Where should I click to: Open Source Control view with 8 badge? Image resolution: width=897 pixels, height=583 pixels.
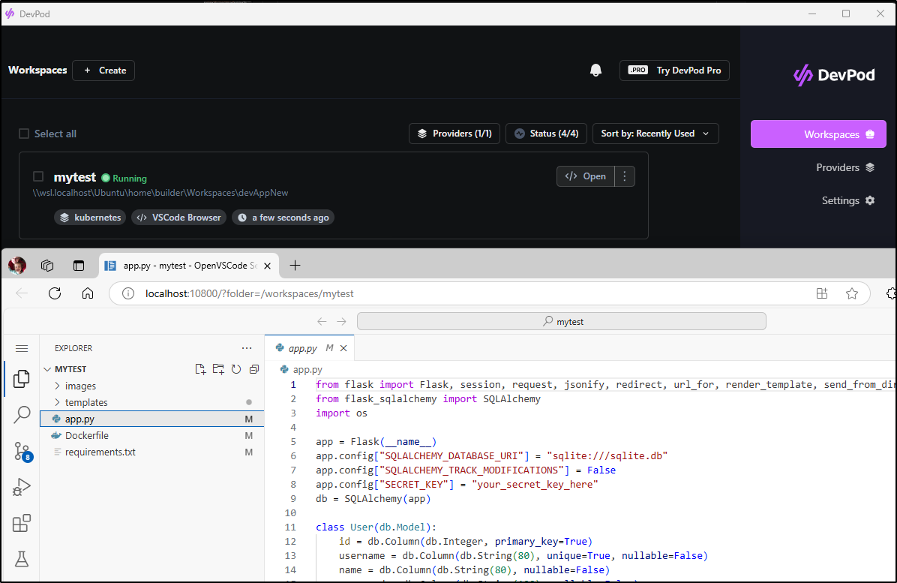pos(23,452)
